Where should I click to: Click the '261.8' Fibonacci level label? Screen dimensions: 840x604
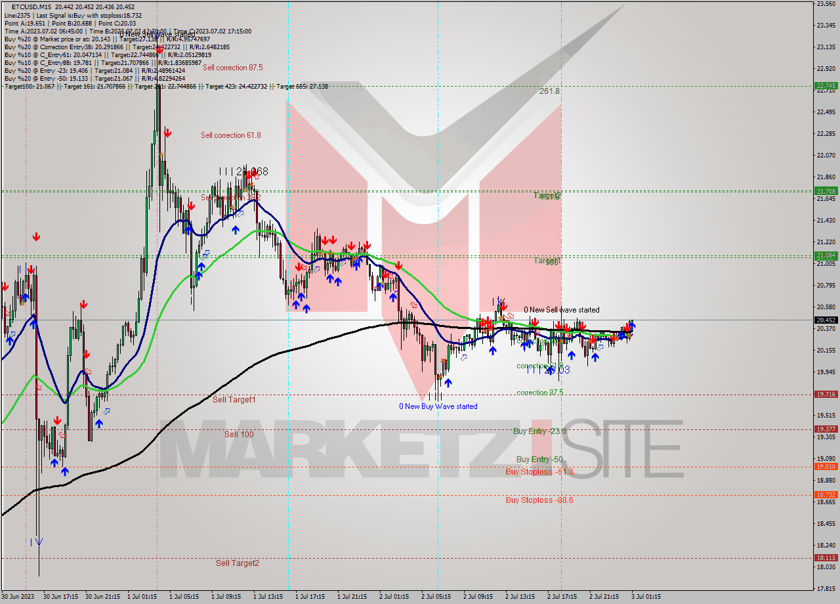point(549,91)
